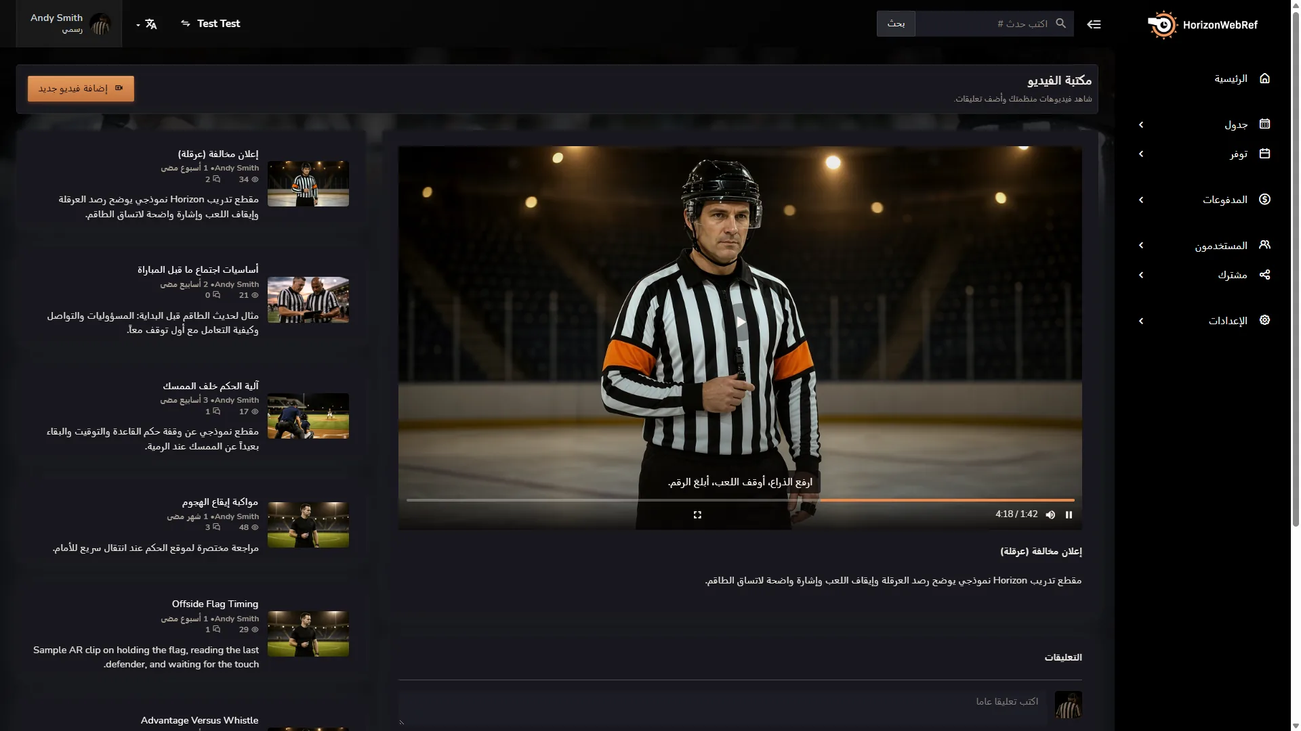The image size is (1301, 731).
Task: Click views eye icon showing 21
Action: tap(255, 296)
